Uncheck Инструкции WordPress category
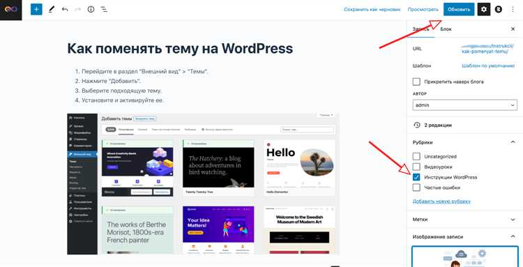This screenshot has width=523, height=267. (416, 177)
